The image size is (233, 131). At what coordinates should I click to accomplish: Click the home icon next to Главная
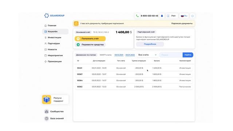coord(46,25)
